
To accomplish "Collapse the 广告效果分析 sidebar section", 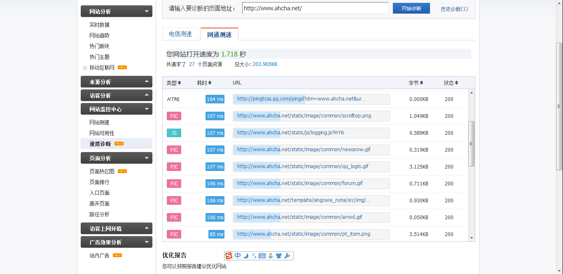I will pos(117,242).
